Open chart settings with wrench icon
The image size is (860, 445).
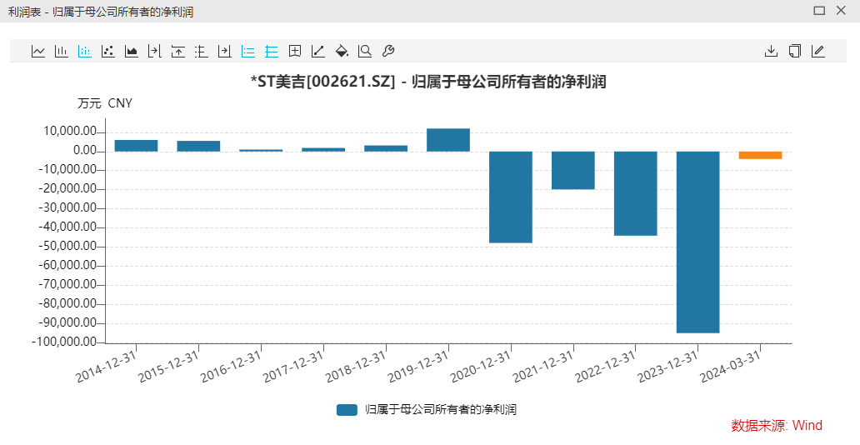[x=388, y=51]
